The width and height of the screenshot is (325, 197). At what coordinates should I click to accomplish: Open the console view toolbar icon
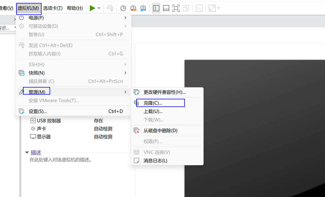click(x=199, y=8)
